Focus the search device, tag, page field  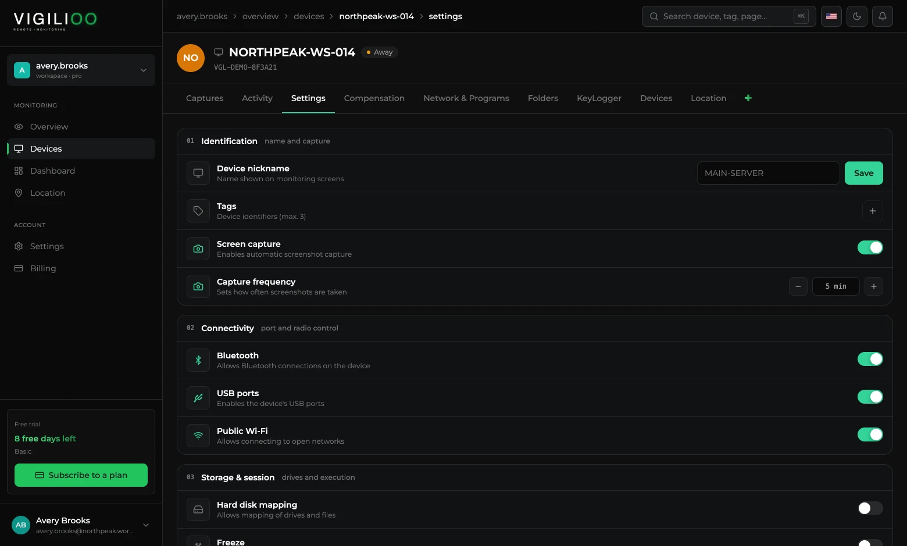(729, 16)
